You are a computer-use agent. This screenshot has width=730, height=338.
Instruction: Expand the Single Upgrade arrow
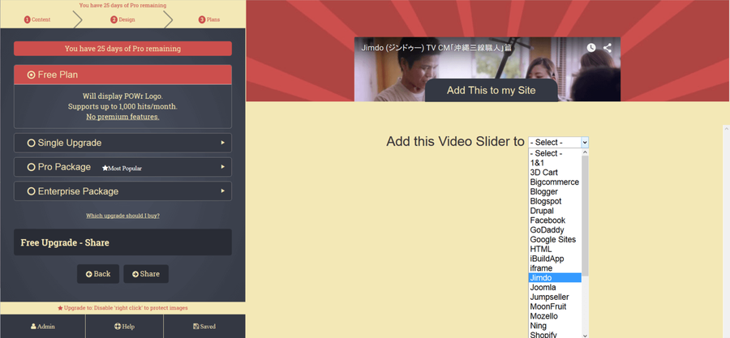click(x=222, y=143)
